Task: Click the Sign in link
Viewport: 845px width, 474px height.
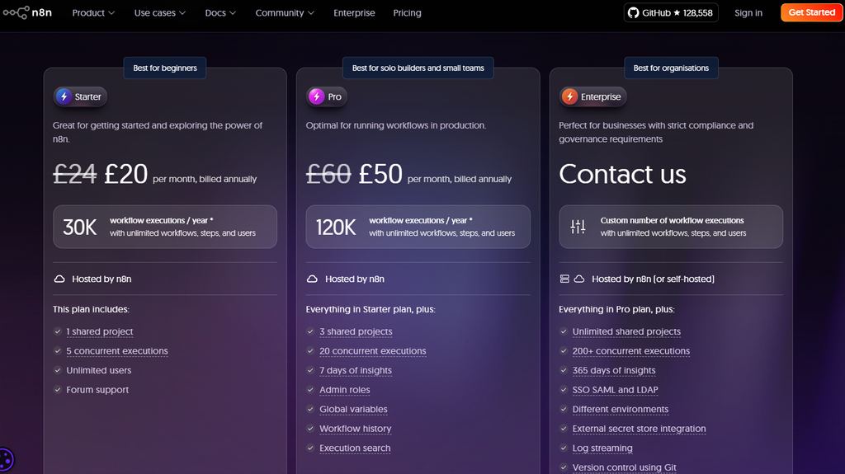Action: coord(748,13)
